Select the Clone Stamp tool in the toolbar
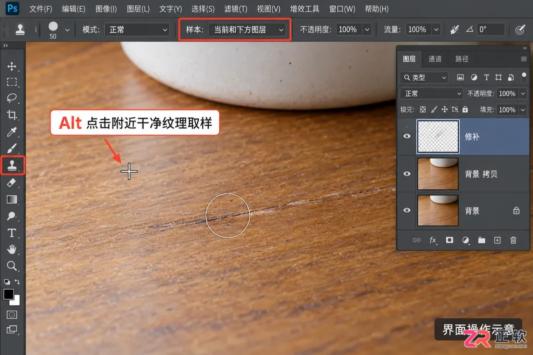Image resolution: width=533 pixels, height=355 pixels. pyautogui.click(x=13, y=165)
